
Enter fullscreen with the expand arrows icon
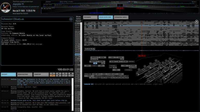pyautogui.click(x=65, y=76)
